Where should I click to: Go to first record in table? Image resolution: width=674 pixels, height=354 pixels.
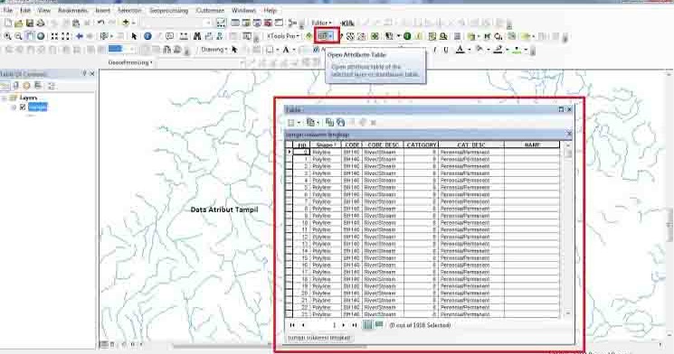[x=292, y=325]
